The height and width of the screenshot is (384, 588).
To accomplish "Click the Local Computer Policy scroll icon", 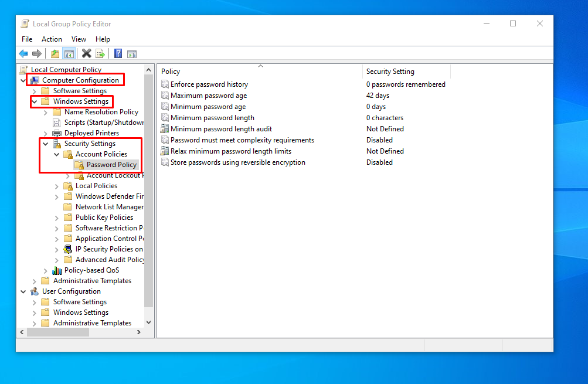I will point(23,70).
